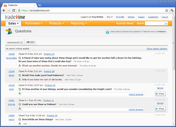Viewport: 176px width, 127px height.
Task: Open the browser wrench menu
Action: point(172,10)
